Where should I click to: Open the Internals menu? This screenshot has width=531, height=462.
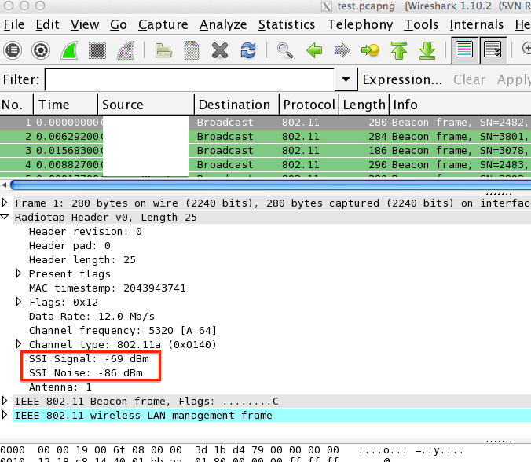point(477,24)
